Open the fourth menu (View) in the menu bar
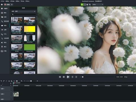This screenshot has width=136, height=102. click(18, 1)
